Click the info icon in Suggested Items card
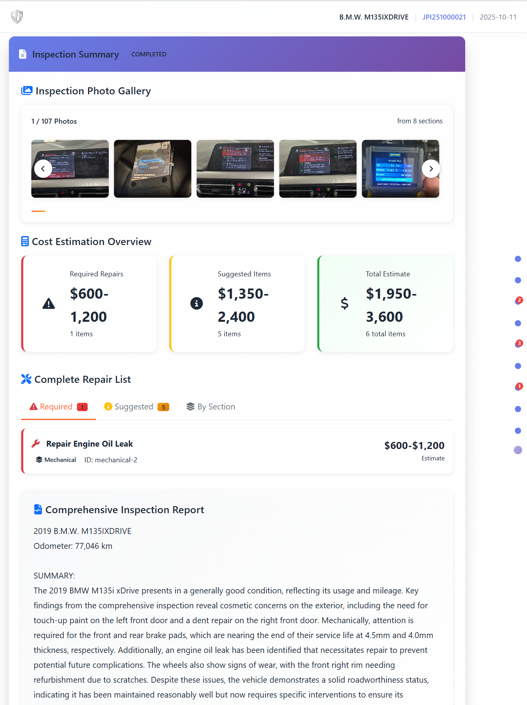The image size is (527, 705). pos(196,303)
